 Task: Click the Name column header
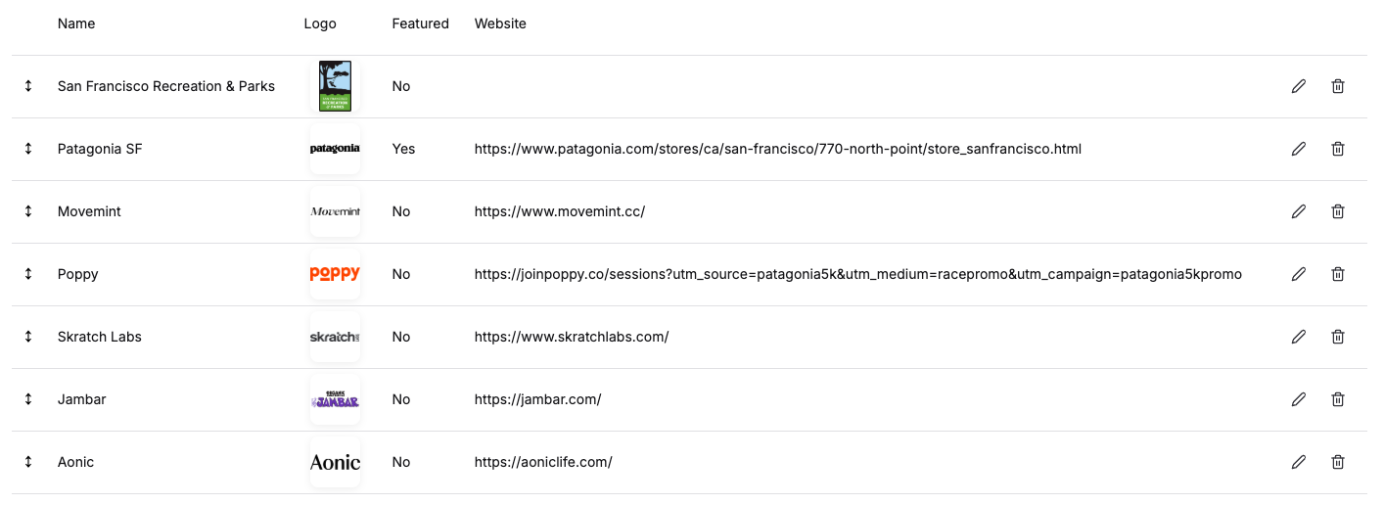pyautogui.click(x=76, y=23)
